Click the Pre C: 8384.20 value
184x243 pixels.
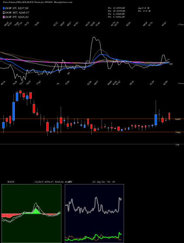coord(117,17)
